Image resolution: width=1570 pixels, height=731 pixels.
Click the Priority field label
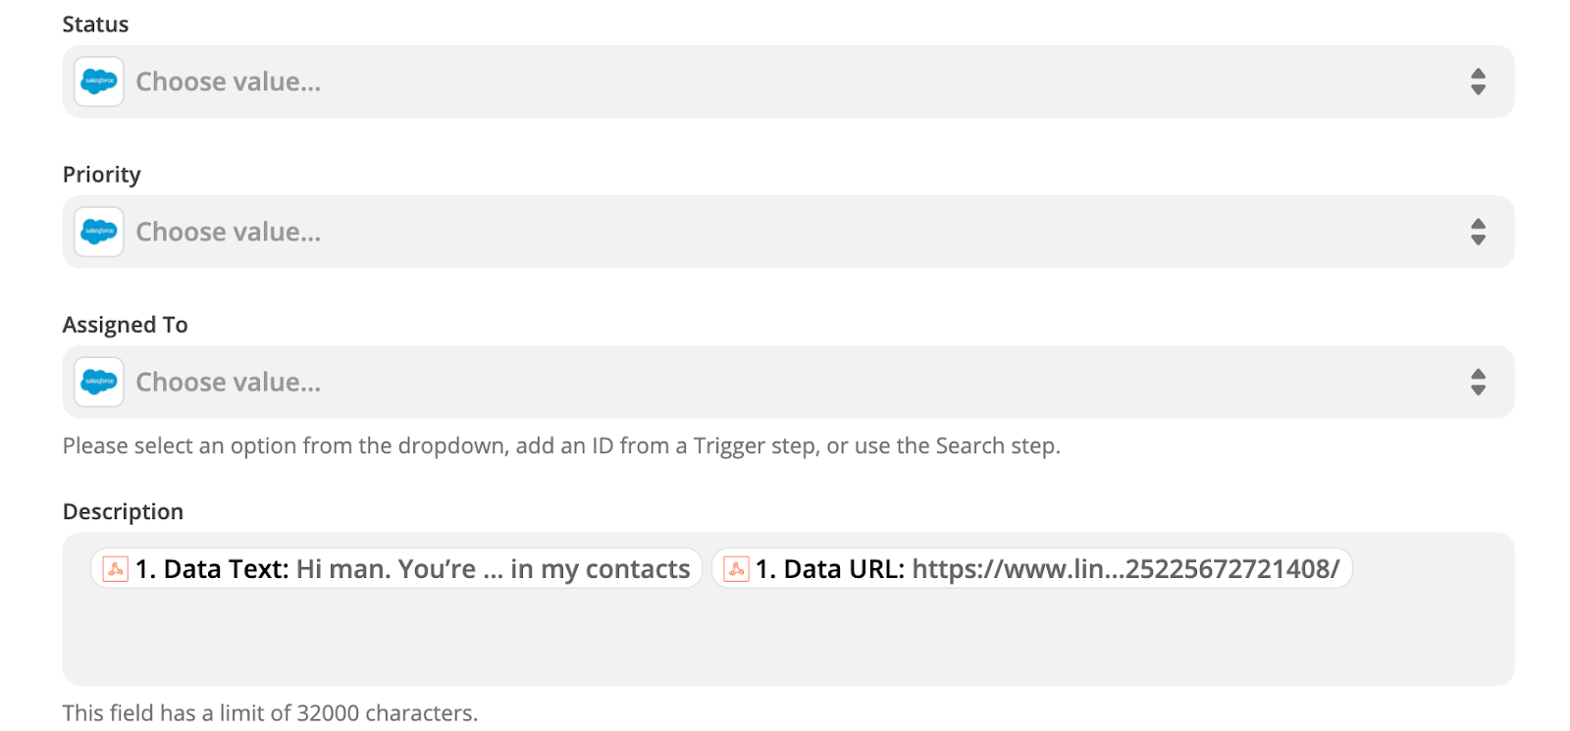pyautogui.click(x=102, y=175)
